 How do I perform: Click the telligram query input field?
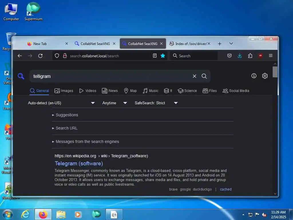111,76
